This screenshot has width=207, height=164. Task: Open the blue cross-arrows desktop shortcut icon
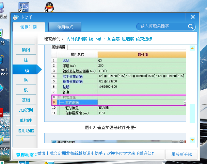[x=24, y=7]
